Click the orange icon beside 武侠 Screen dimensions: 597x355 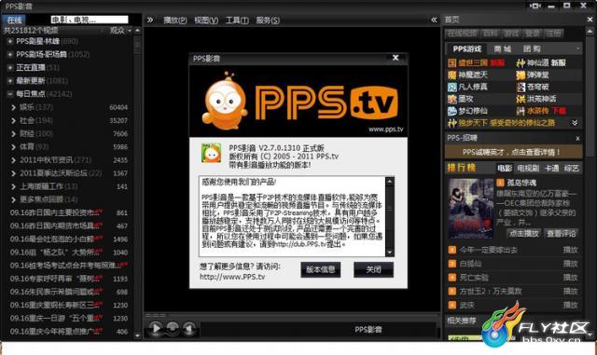(451, 305)
